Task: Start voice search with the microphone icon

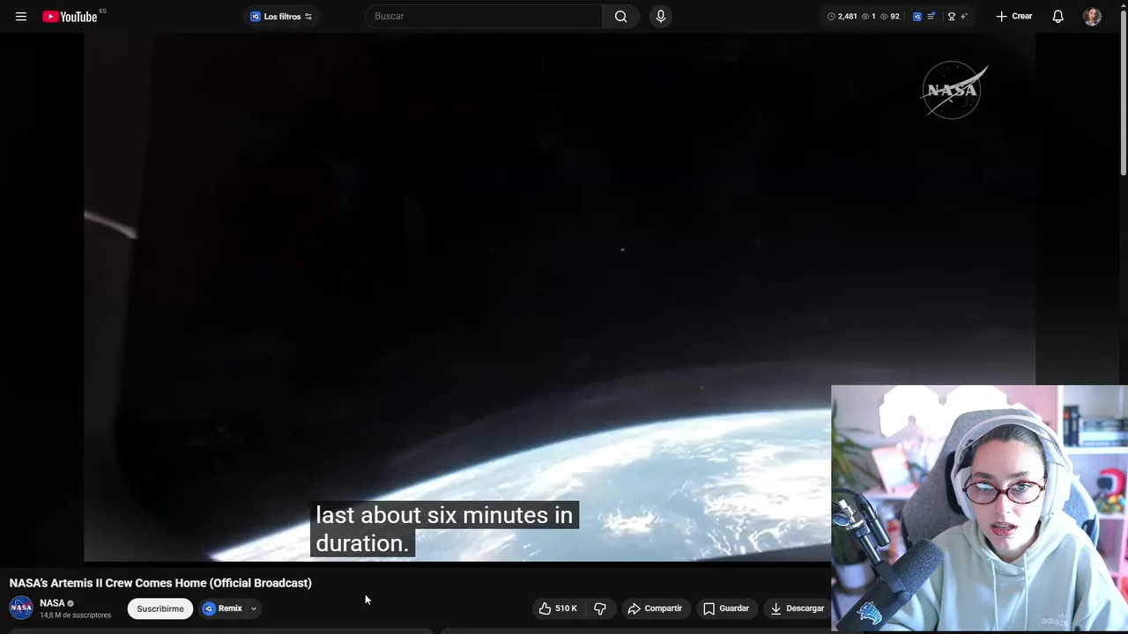Action: pyautogui.click(x=661, y=17)
